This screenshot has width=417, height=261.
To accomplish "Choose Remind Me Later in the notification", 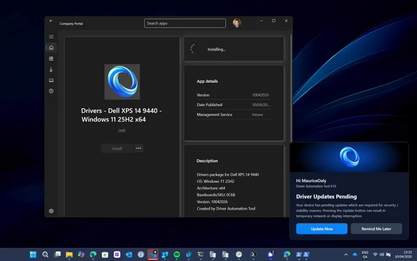I will (x=376, y=229).
